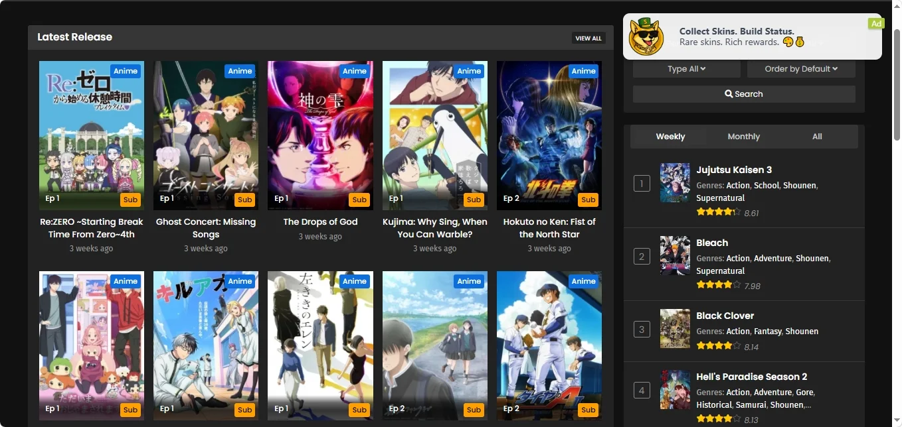Click the Hell's Paradise small cover image

(675, 390)
